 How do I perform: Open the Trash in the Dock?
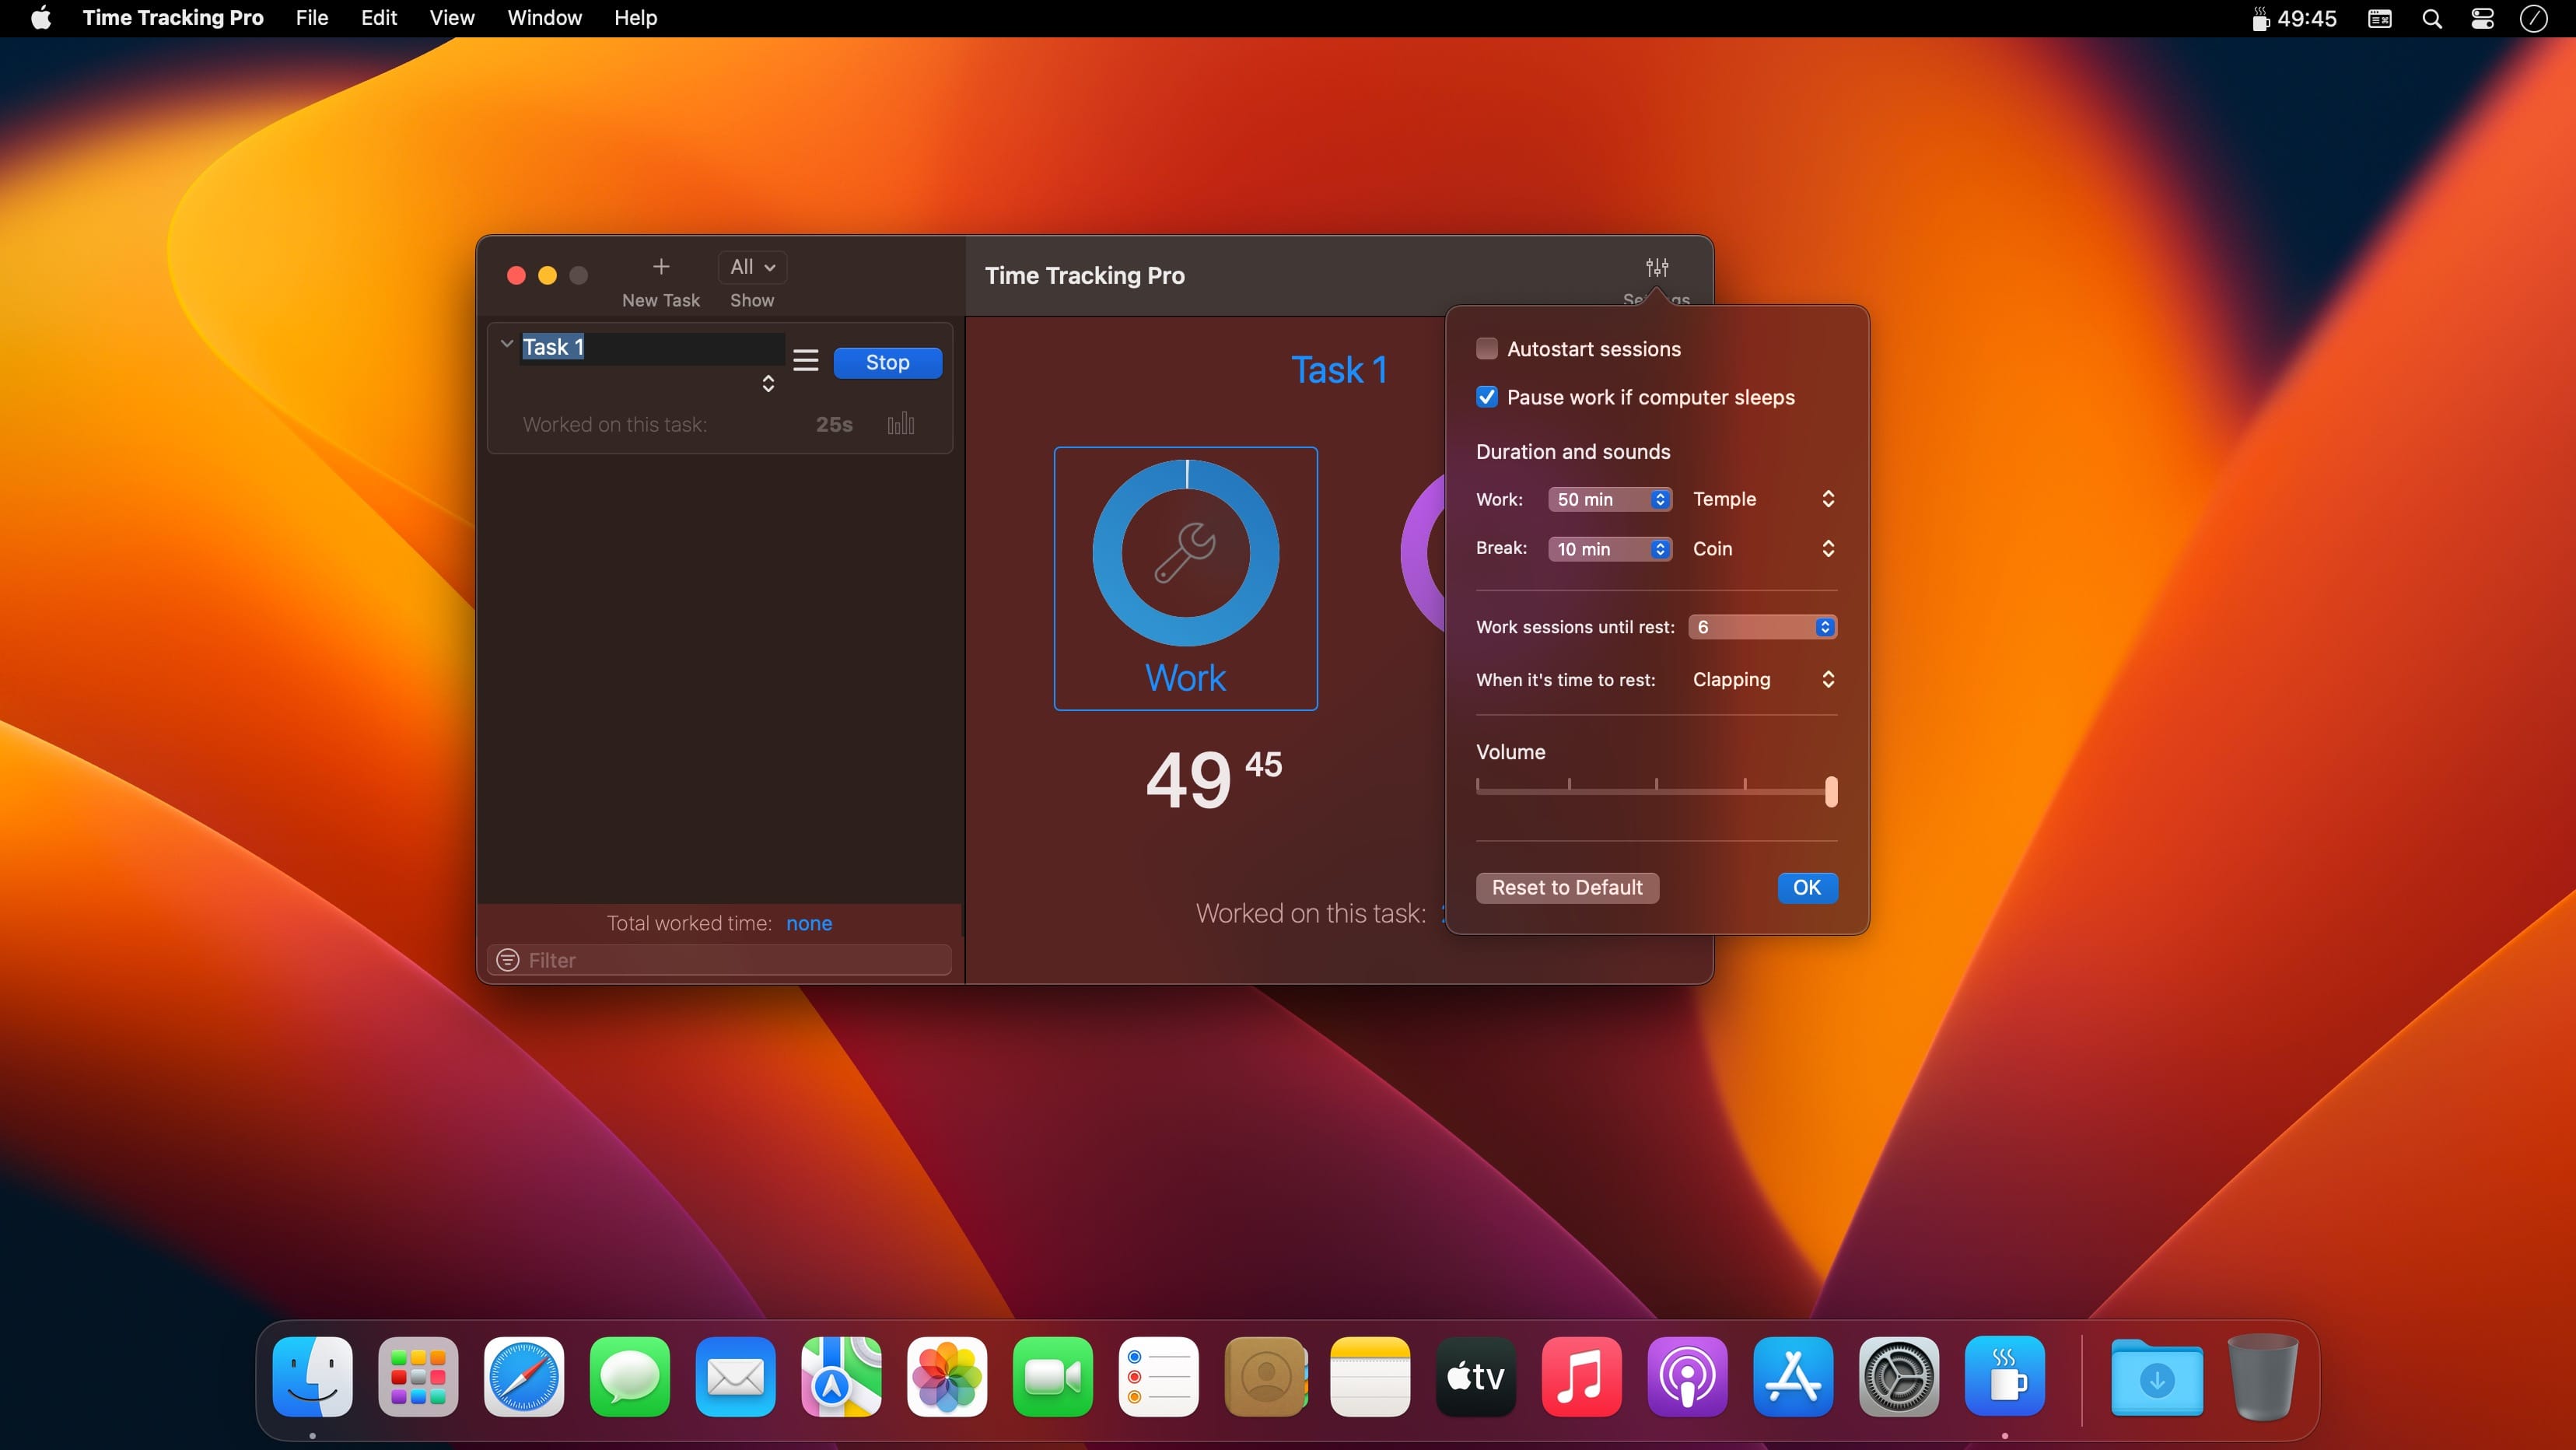pyautogui.click(x=2263, y=1377)
